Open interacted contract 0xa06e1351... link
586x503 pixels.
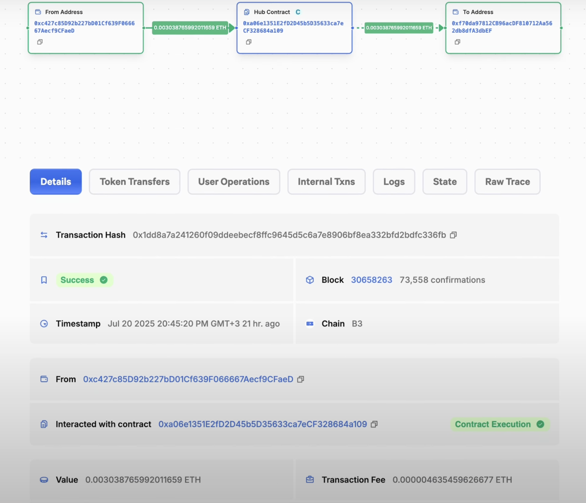(263, 424)
